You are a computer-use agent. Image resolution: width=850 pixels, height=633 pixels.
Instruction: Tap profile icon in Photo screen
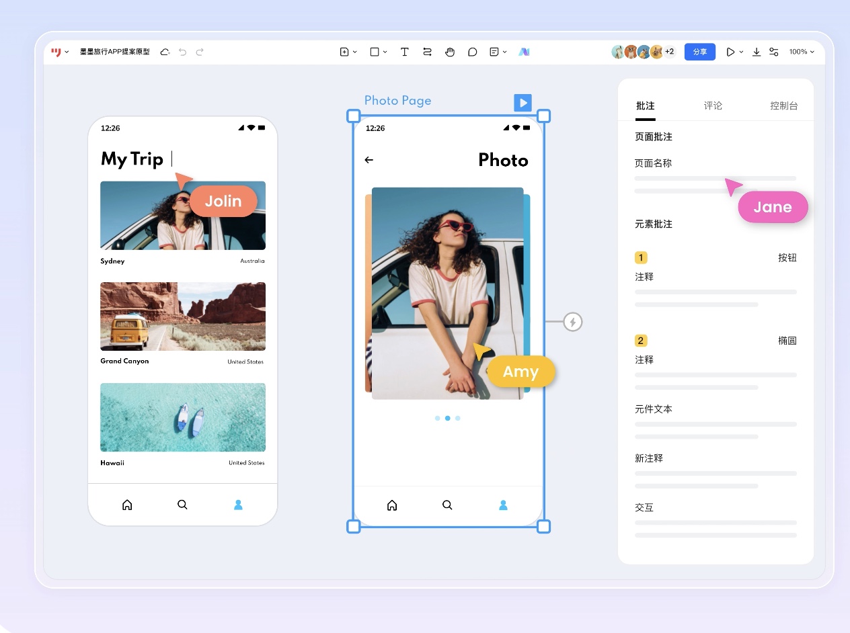coord(503,505)
